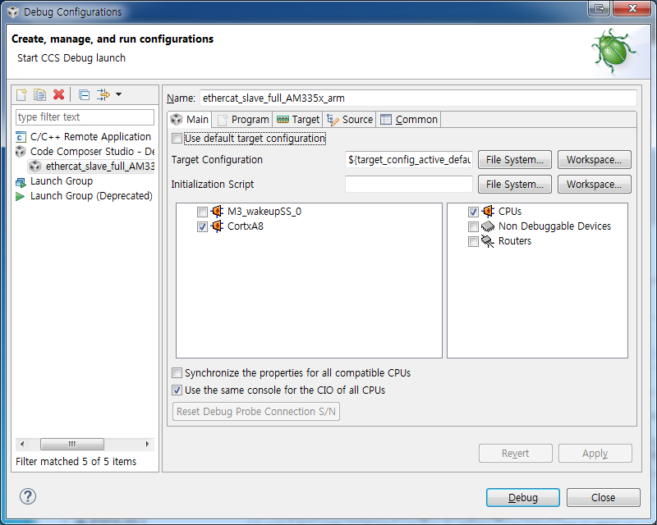Click Workspace for Target Configuration
This screenshot has height=525, width=657.
[594, 160]
